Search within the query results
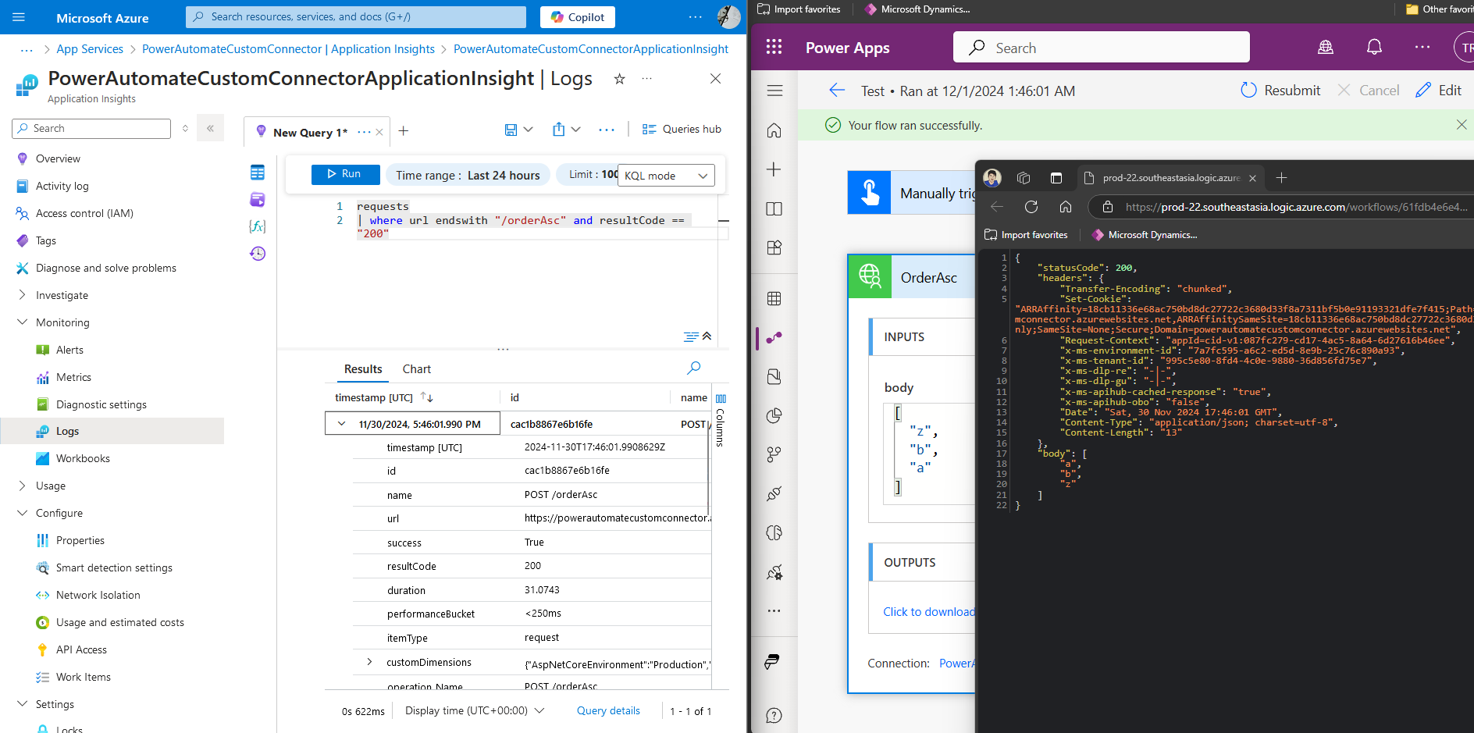The image size is (1474, 733). pyautogui.click(x=693, y=368)
